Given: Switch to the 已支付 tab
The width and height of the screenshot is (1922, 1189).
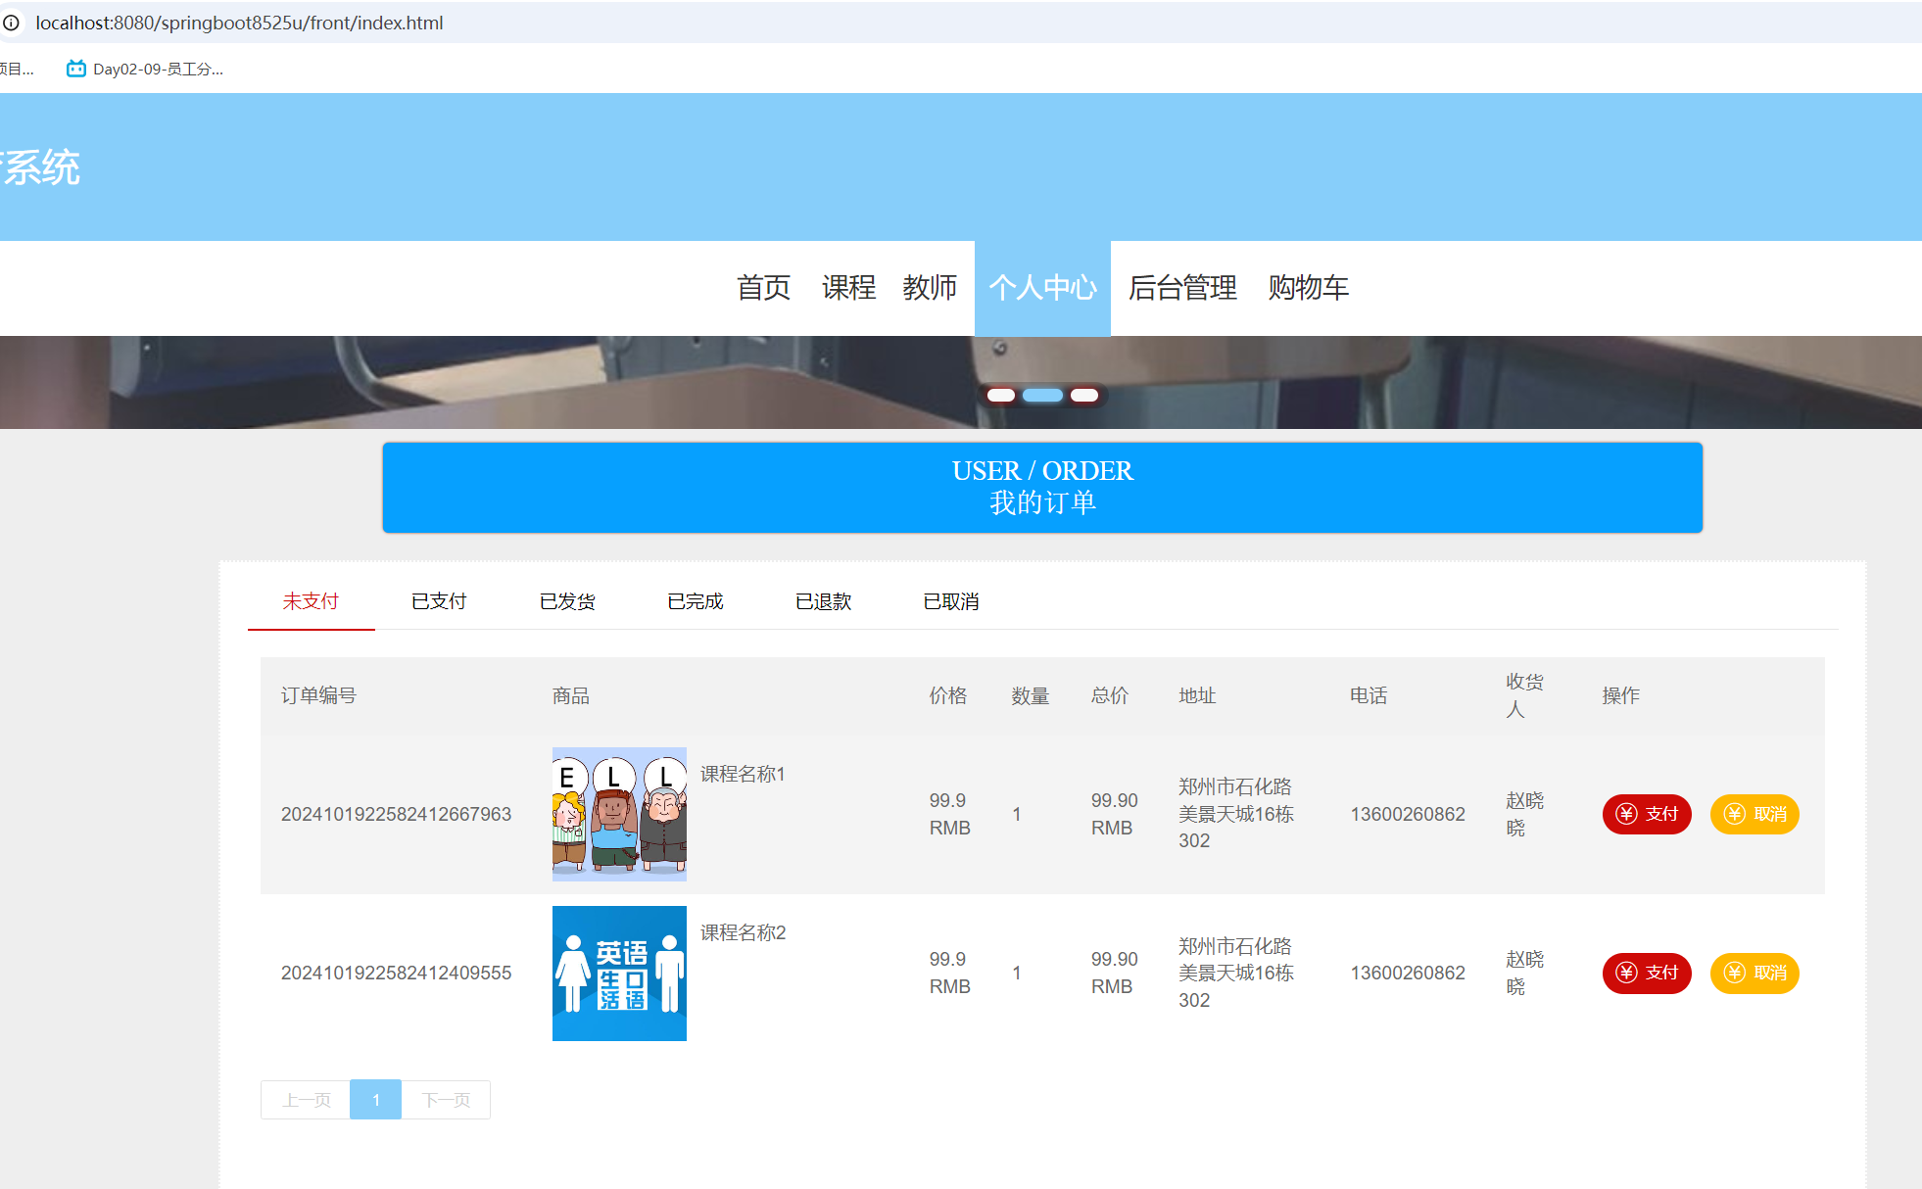Looking at the screenshot, I should (x=438, y=600).
